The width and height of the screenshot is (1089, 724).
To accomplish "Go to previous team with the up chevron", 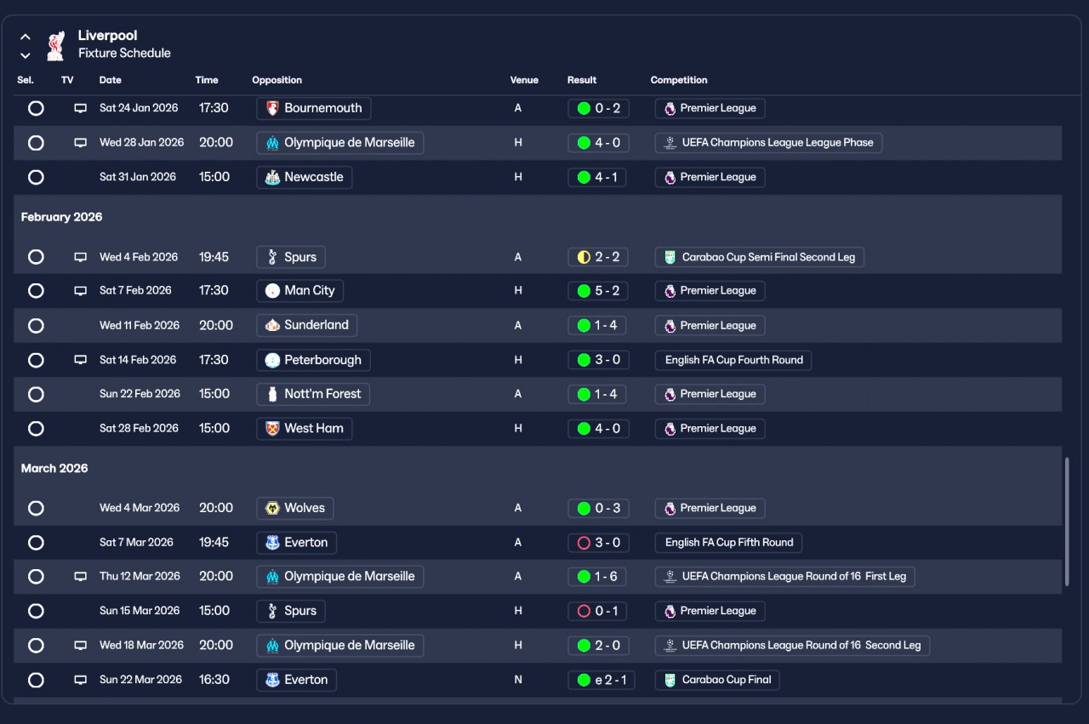I will [26, 37].
